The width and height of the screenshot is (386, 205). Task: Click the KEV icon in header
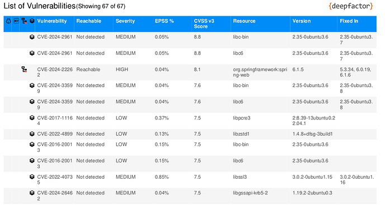16,21
